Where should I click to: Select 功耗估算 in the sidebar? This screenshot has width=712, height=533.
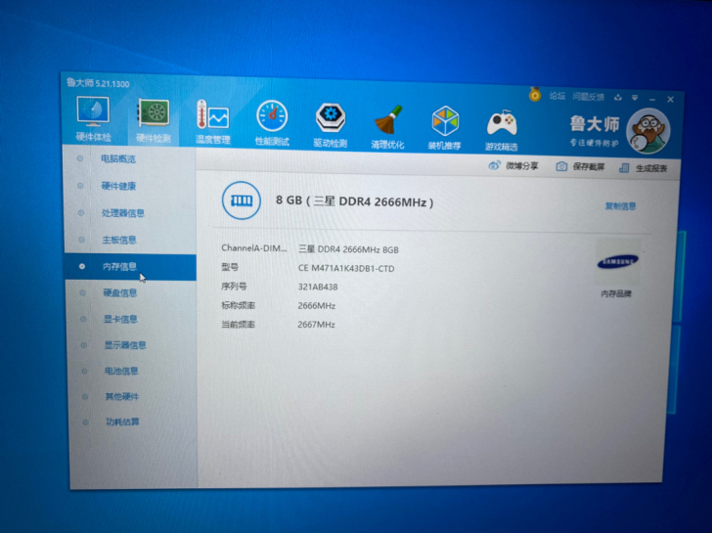point(122,422)
